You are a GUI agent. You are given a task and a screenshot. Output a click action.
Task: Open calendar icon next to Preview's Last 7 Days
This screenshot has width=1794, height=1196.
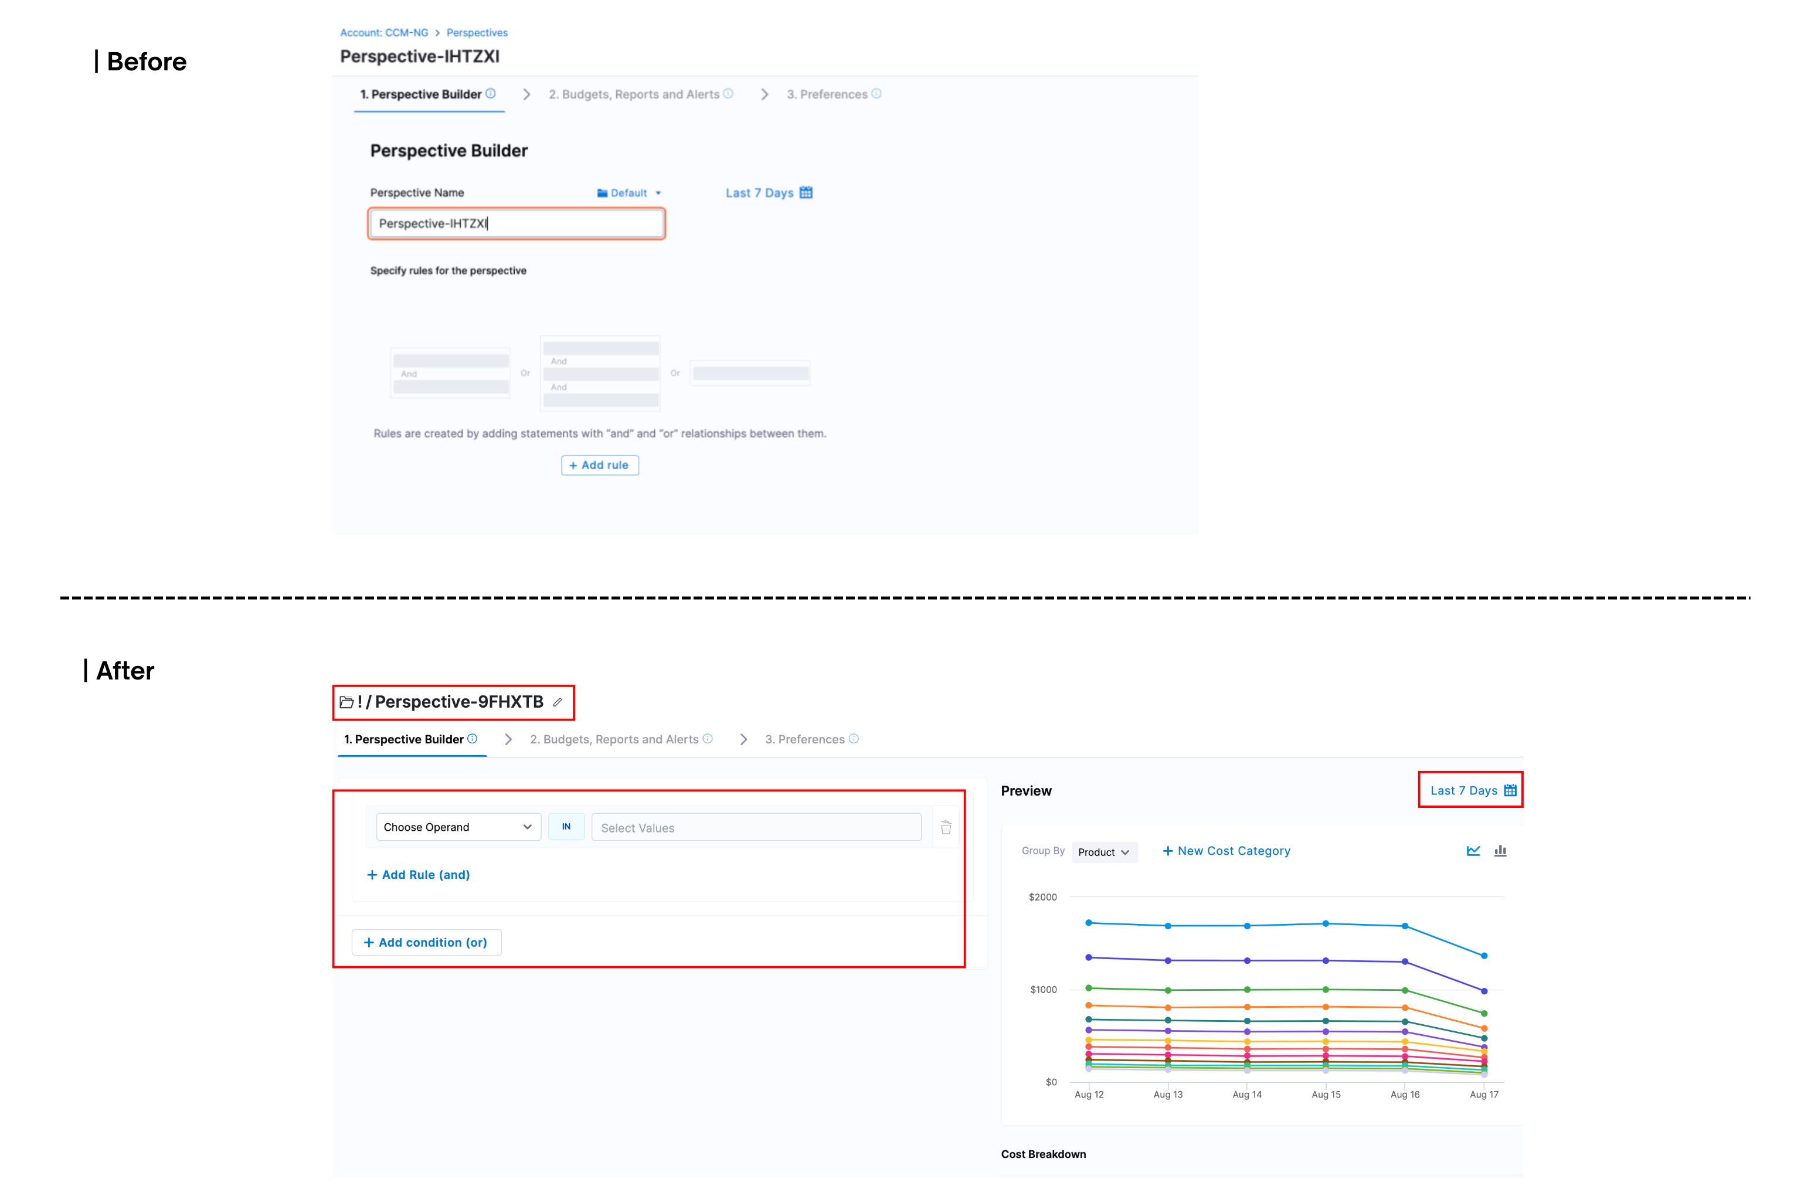1510,790
